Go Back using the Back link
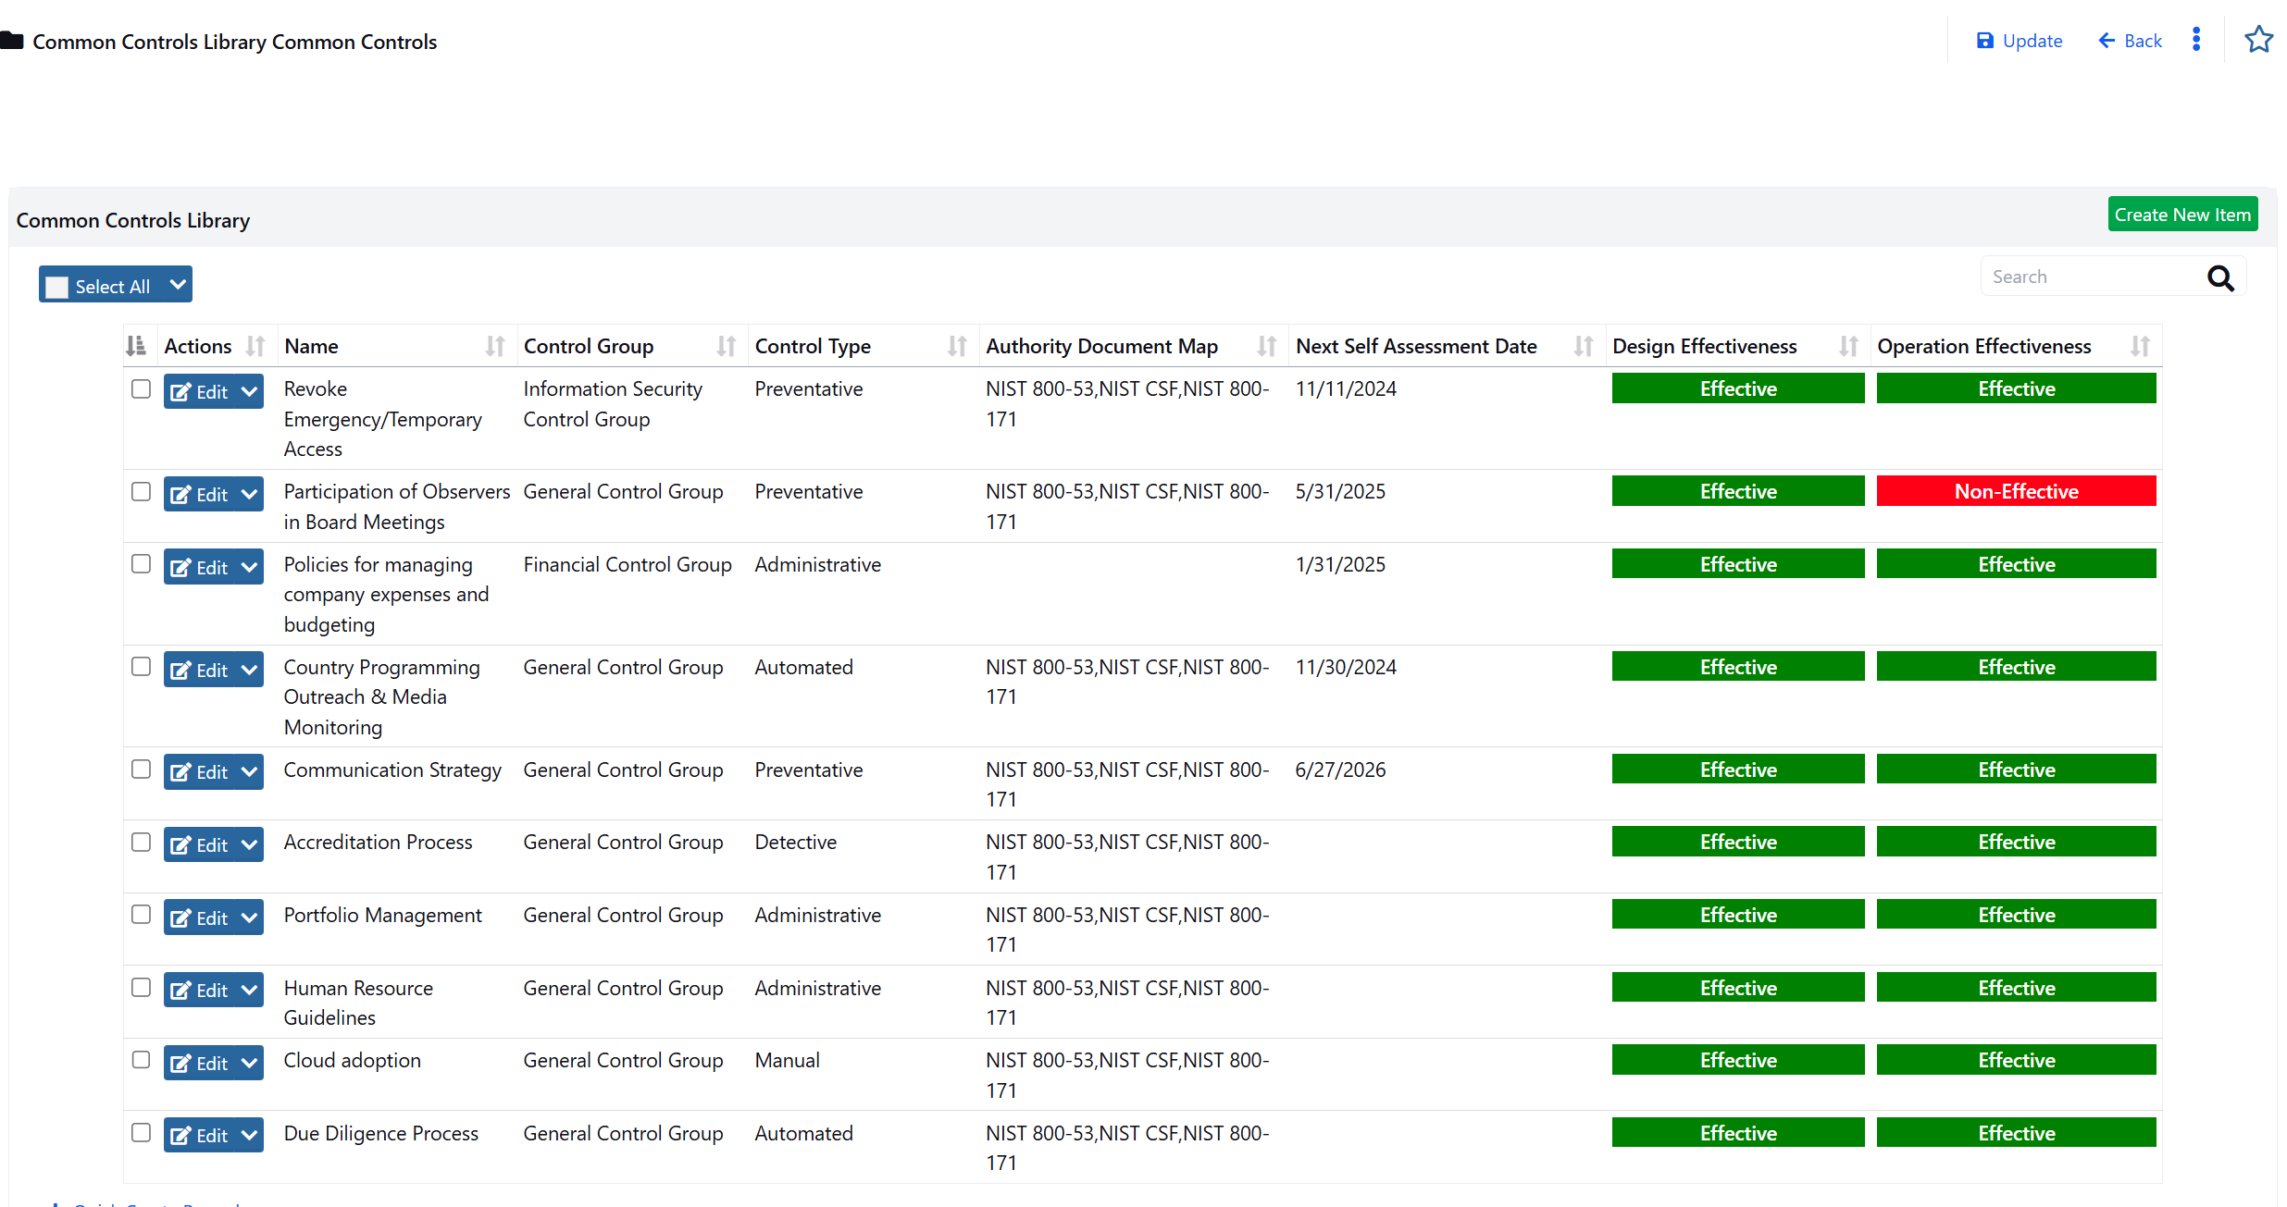 click(x=2130, y=41)
